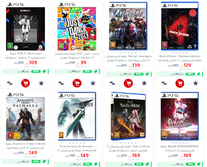Favorite Marvel's Avengers with star icon
207x167 pixels.
(144, 83)
